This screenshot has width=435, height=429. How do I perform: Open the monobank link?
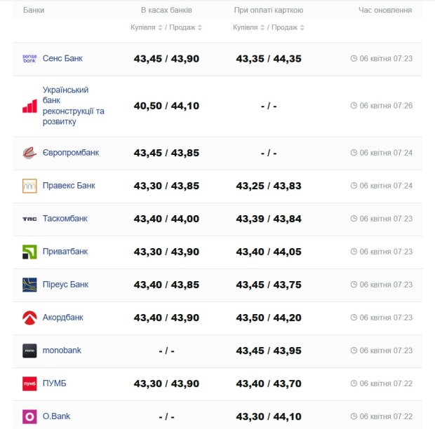coord(62,350)
